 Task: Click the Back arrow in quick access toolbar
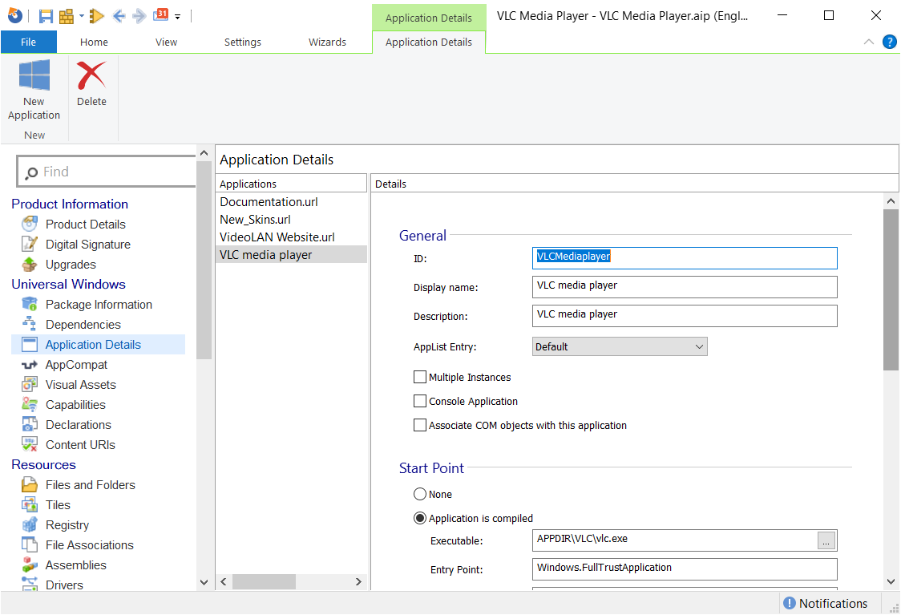[x=119, y=16]
